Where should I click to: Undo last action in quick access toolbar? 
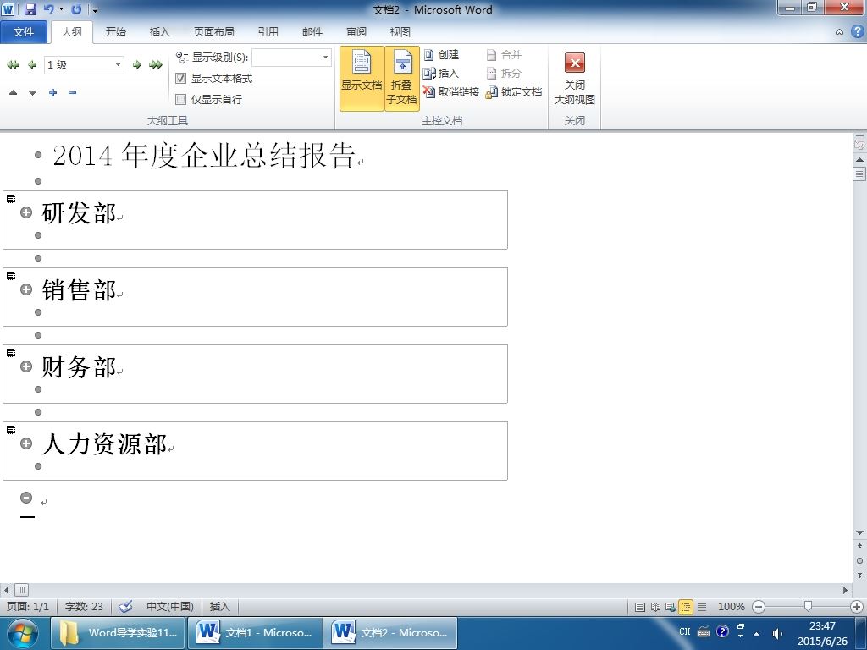point(48,9)
